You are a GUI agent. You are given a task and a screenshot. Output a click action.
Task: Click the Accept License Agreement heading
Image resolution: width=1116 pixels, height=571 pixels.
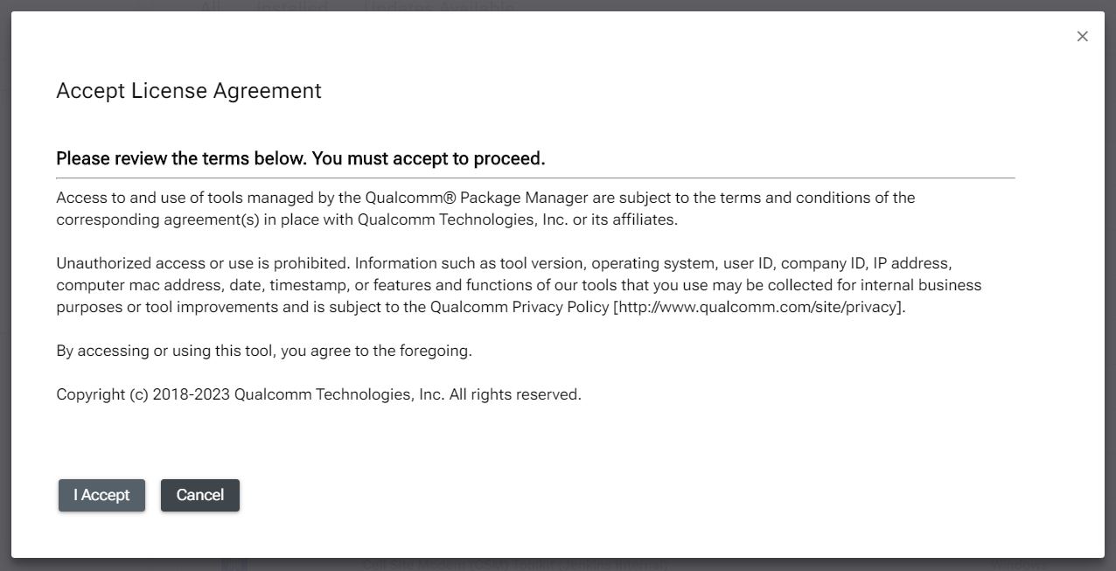click(189, 90)
